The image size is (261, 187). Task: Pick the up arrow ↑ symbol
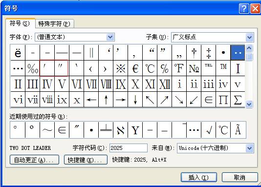coord(106,100)
